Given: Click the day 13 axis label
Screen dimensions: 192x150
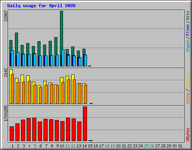Looking at the screenshot, I should 79,146.
